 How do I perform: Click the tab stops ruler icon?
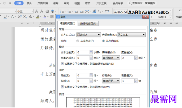point(107,11)
